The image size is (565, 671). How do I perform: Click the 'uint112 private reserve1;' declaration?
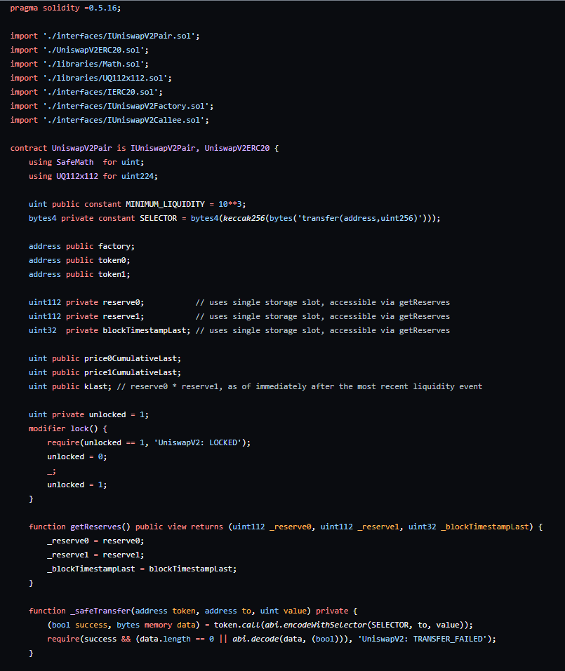86,316
